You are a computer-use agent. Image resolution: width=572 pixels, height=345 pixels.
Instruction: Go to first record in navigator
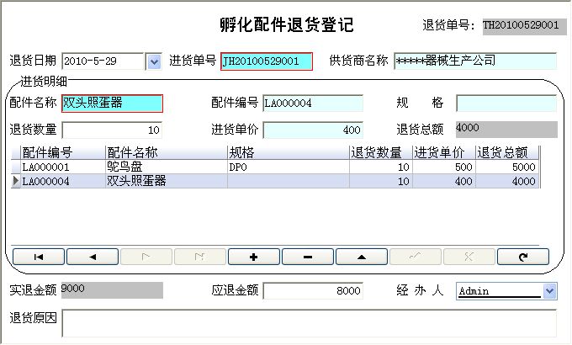[x=39, y=257]
